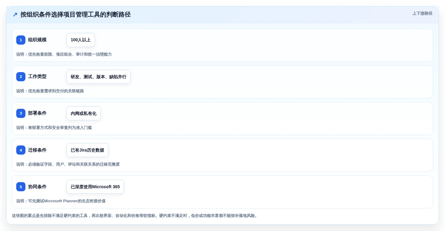Click the 部署条件 label
Screen dimensions: 445x231
tap(37, 113)
